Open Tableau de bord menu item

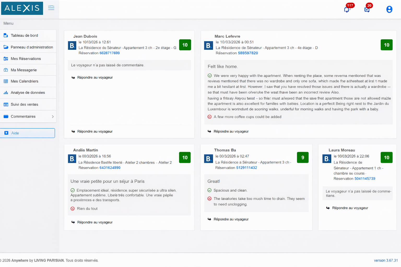(24, 35)
